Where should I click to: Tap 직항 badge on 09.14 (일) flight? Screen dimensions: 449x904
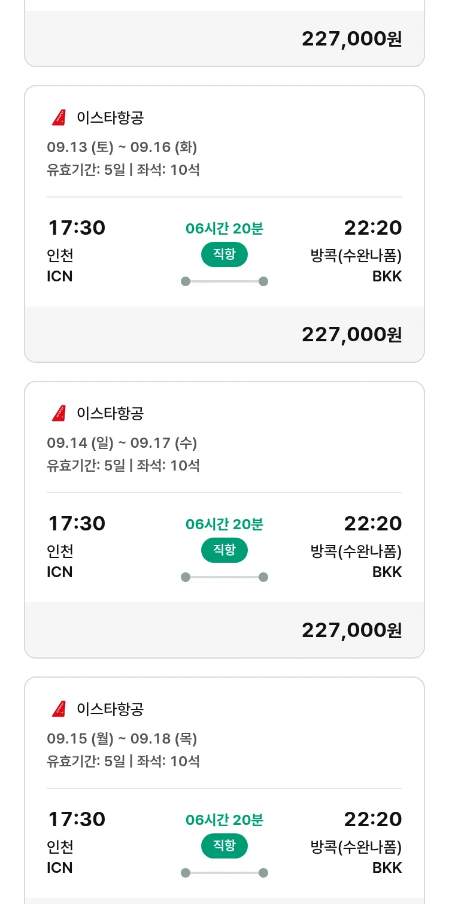coord(224,550)
